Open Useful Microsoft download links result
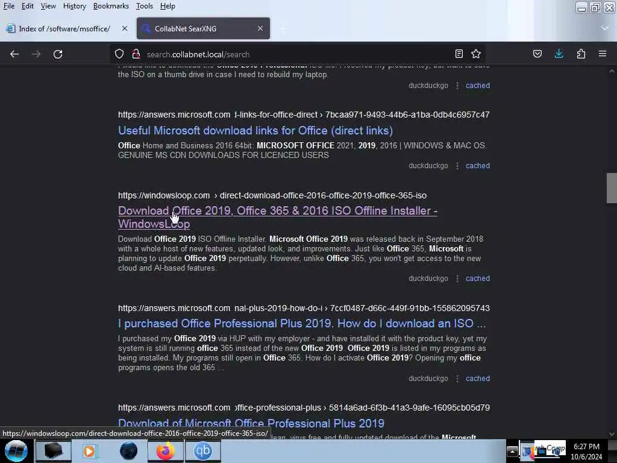Viewport: 617px width, 463px height. coord(255,130)
